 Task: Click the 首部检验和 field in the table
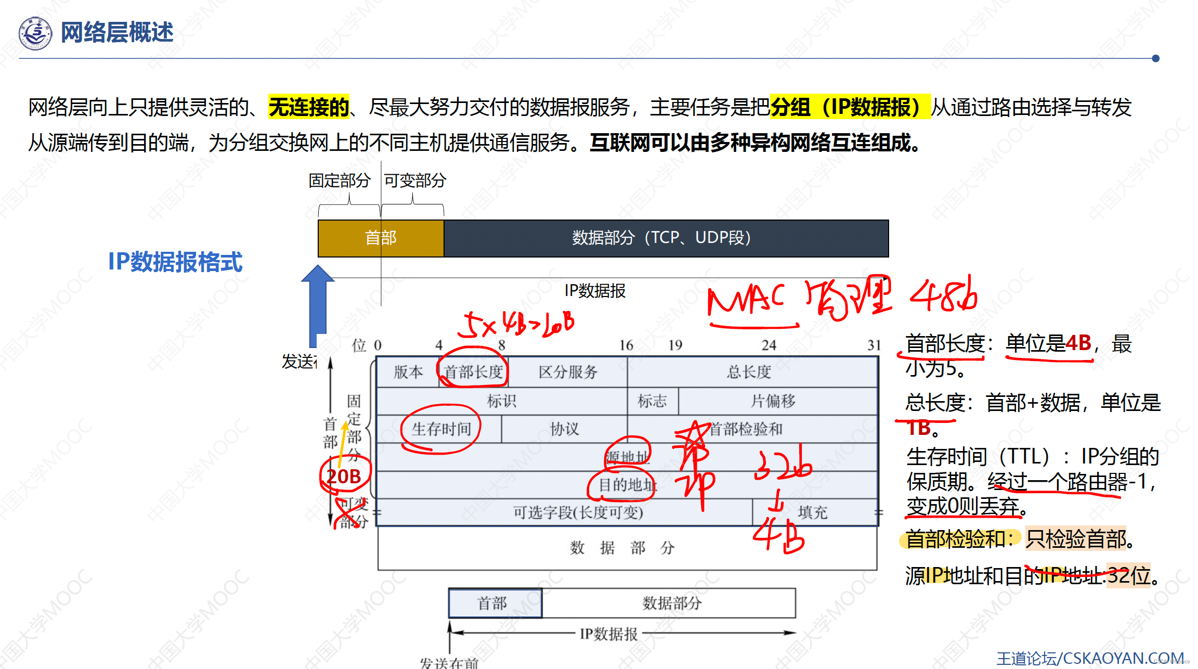pyautogui.click(x=752, y=429)
